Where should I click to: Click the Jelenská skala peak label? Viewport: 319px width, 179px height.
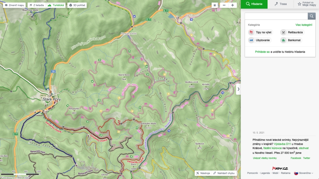click(x=148, y=124)
